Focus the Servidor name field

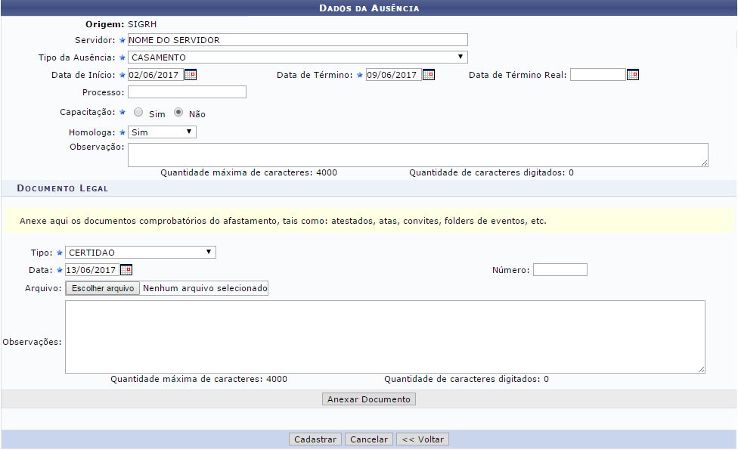[x=297, y=40]
